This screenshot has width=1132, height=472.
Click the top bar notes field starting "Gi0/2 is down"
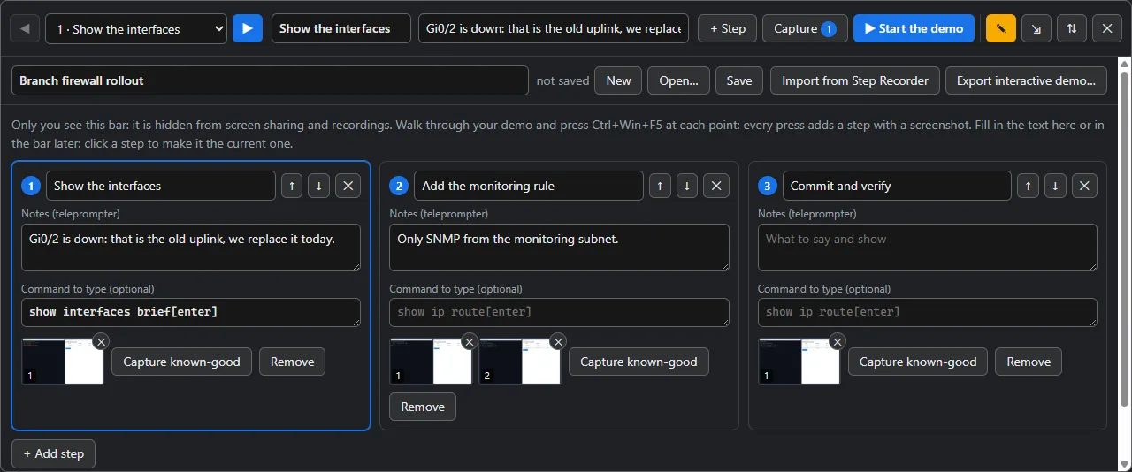point(555,28)
